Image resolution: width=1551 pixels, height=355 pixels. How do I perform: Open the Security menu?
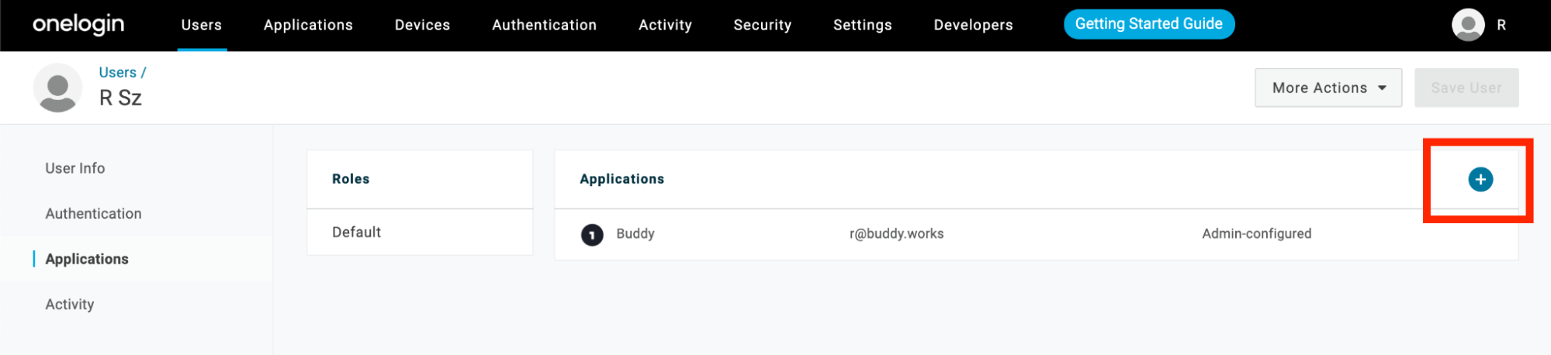coord(762,25)
